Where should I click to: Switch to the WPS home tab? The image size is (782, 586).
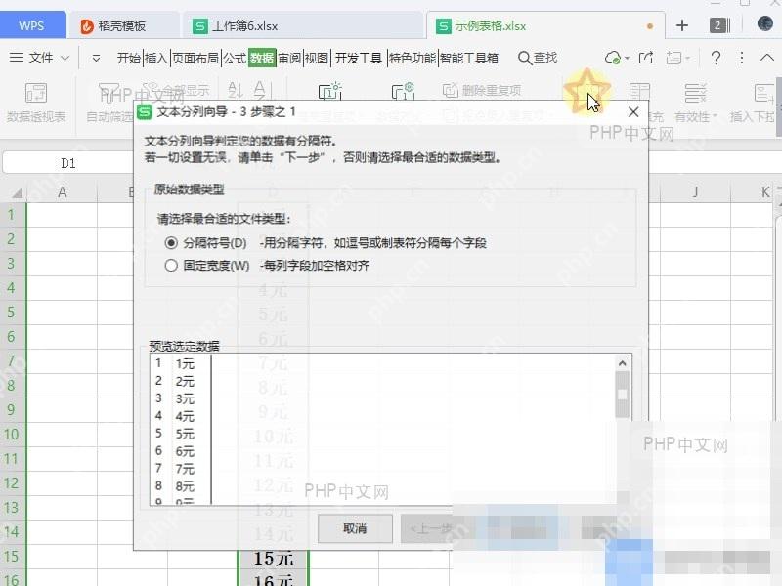31,25
